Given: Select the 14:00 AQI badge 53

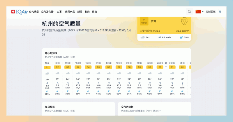Looking at the screenshot, I should tap(68, 67).
